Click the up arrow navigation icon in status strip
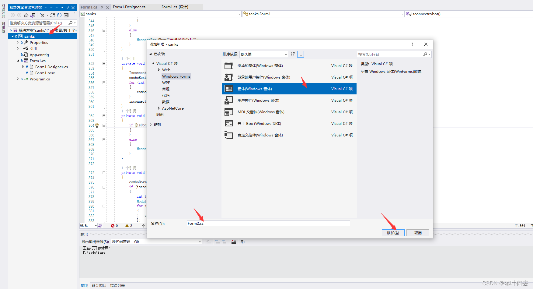The height and width of the screenshot is (289, 533). tap(144, 226)
